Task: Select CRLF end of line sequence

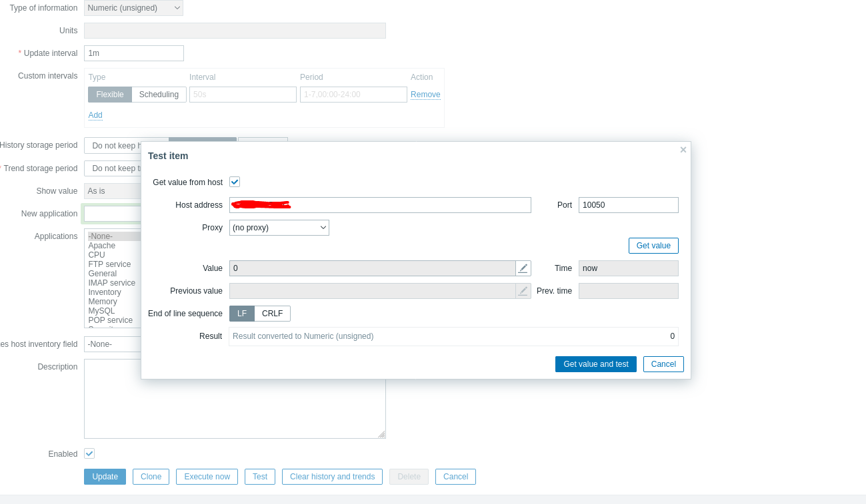Action: click(274, 313)
